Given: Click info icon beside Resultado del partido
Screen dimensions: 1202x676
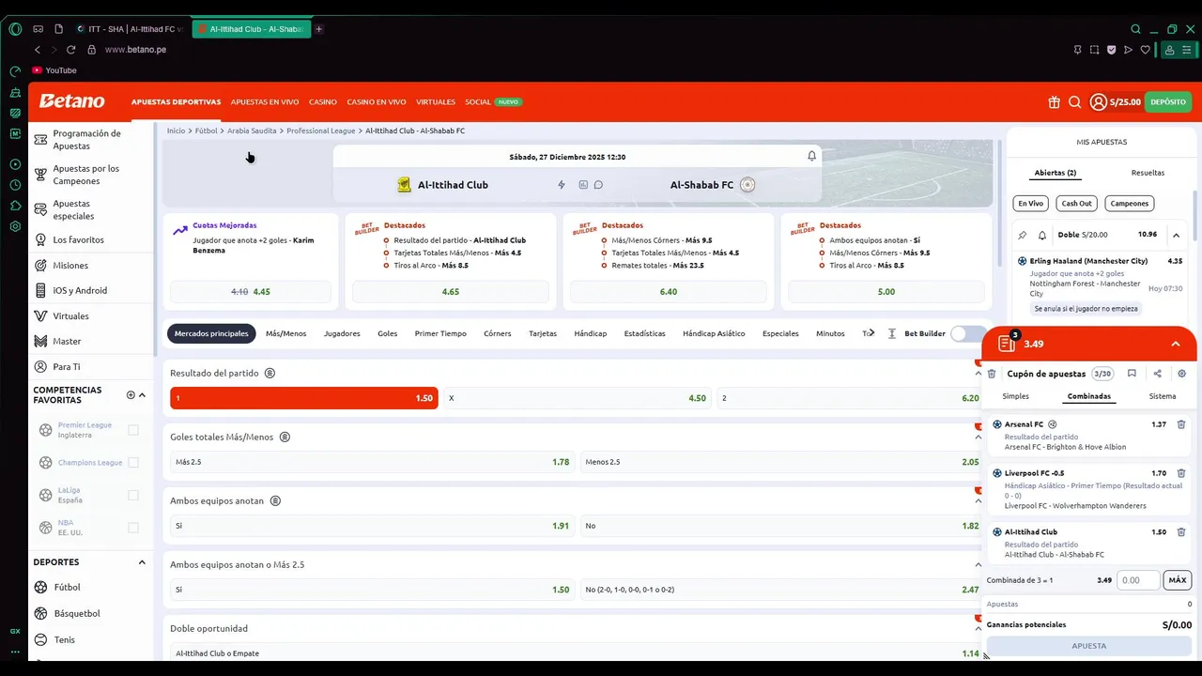Looking at the screenshot, I should [x=270, y=373].
